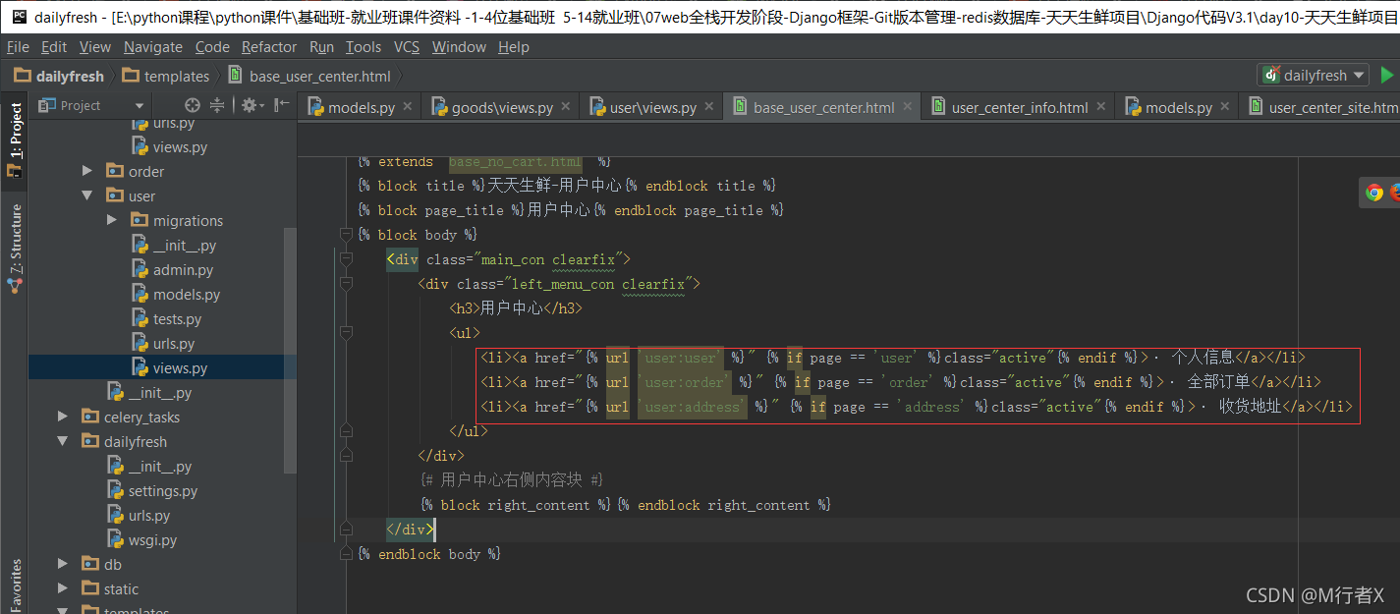The width and height of the screenshot is (1400, 614).
Task: Open the VCS menu
Action: [x=406, y=46]
